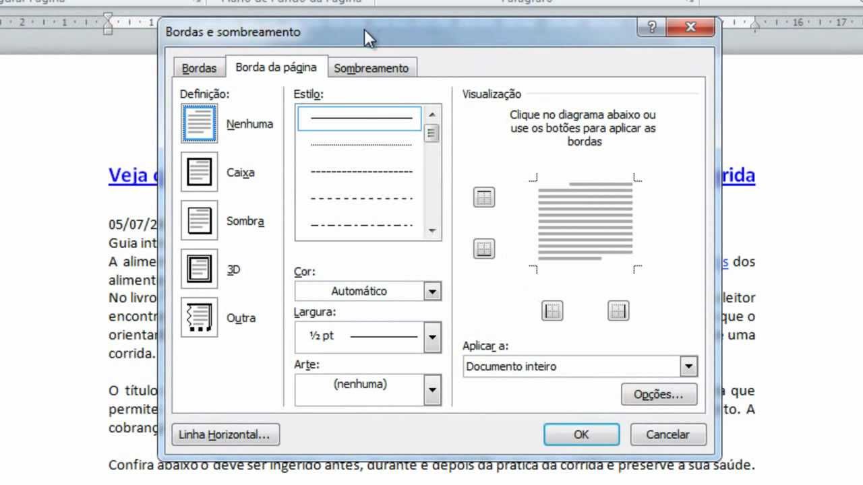Click the Estilo list scroll up arrow

[432, 114]
